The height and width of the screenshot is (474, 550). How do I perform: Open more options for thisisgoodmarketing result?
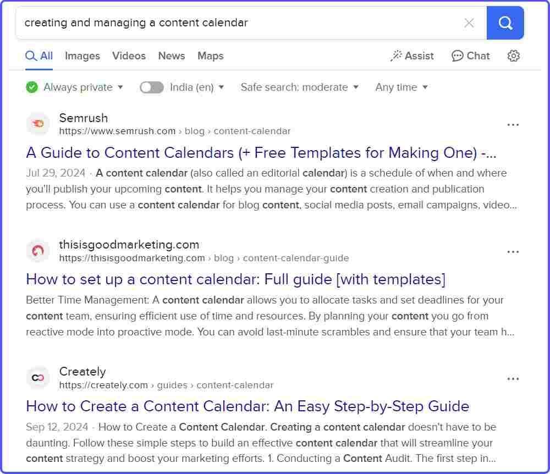[513, 252]
